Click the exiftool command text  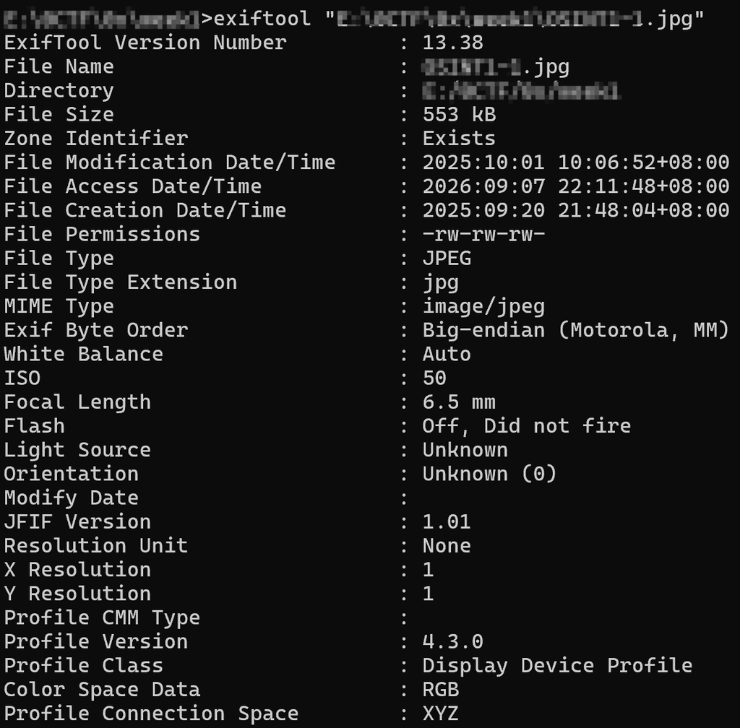pos(262,19)
